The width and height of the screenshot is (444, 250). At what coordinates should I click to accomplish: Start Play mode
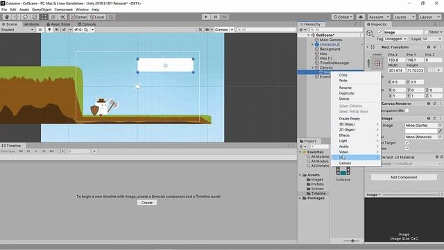(206, 17)
